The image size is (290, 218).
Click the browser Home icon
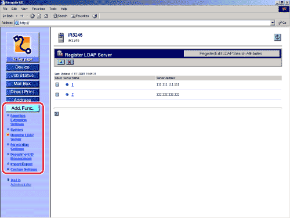pos(46,16)
